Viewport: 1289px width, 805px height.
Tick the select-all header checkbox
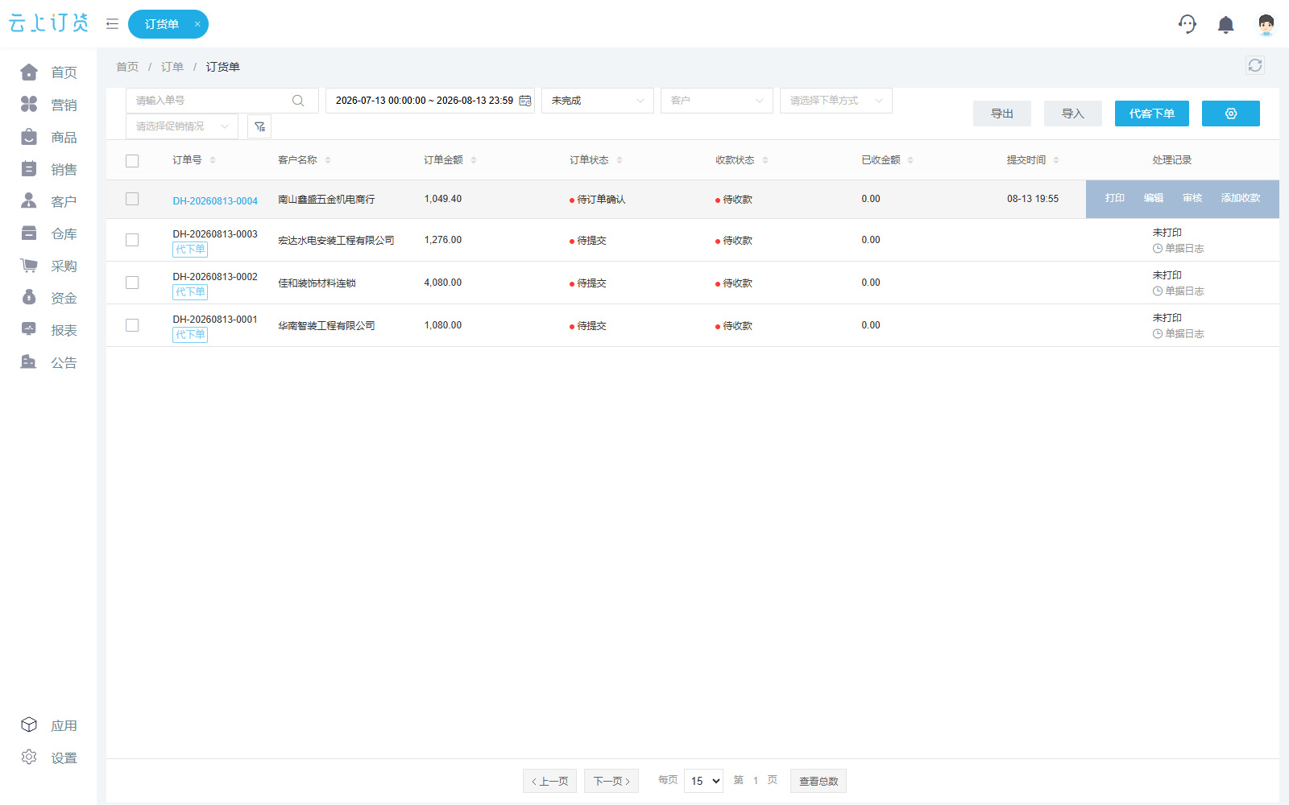132,161
